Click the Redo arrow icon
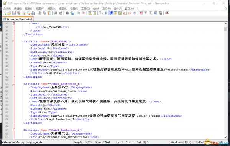 [x=61, y=13]
